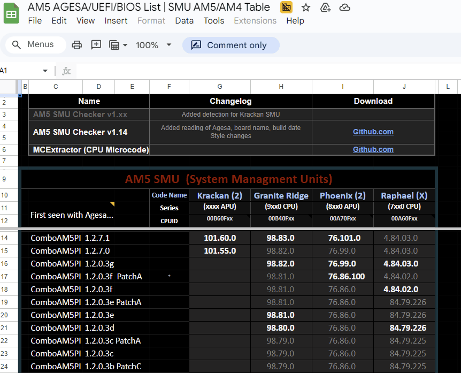Click the add to Drive shortcut icon
The image size is (461, 373).
[x=326, y=7]
